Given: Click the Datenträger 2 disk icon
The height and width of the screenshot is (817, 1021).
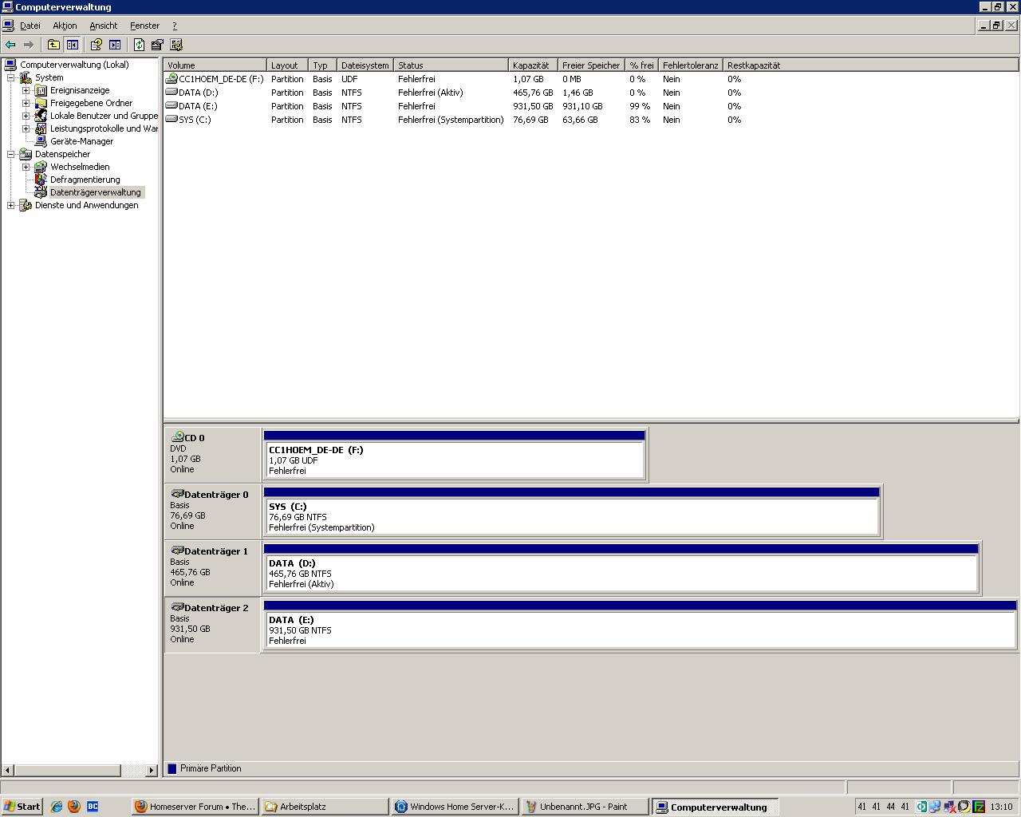Looking at the screenshot, I should tap(177, 607).
